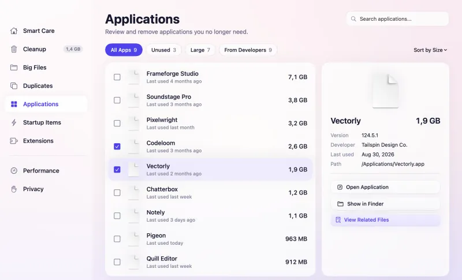Image resolution: width=462 pixels, height=280 pixels.
Task: Uncheck the Vectorly checkbox
Action: 117,170
